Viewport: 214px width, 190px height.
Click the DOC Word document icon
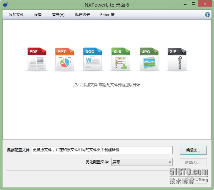[x=93, y=59]
